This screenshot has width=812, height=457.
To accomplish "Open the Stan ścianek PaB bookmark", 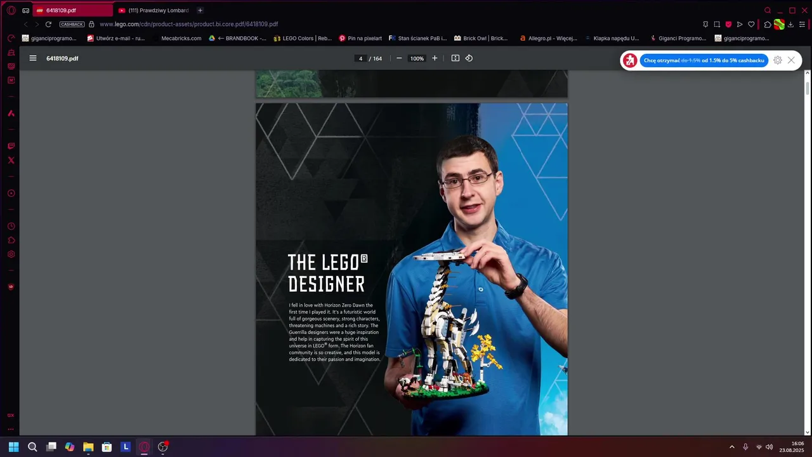I will coord(418,38).
